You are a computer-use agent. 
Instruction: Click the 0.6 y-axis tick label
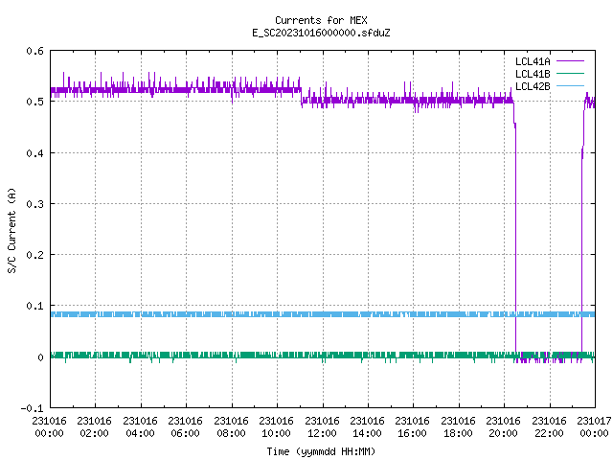coord(34,51)
